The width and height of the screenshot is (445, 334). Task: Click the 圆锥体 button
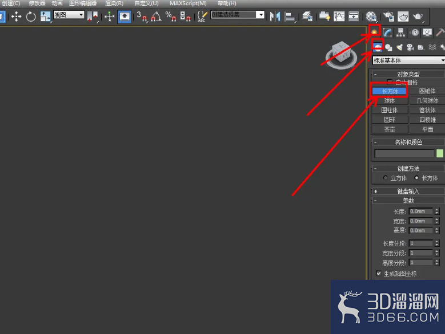coord(427,91)
